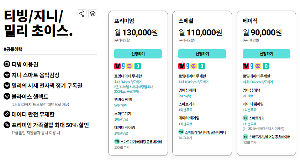Click the Genie icon in Special card
Screen dimensions: 300x164
[x=188, y=66]
